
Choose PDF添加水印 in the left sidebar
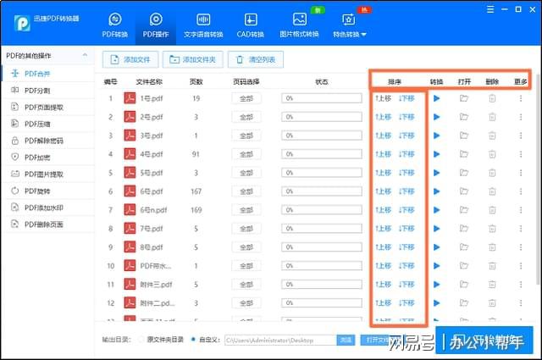47,208
